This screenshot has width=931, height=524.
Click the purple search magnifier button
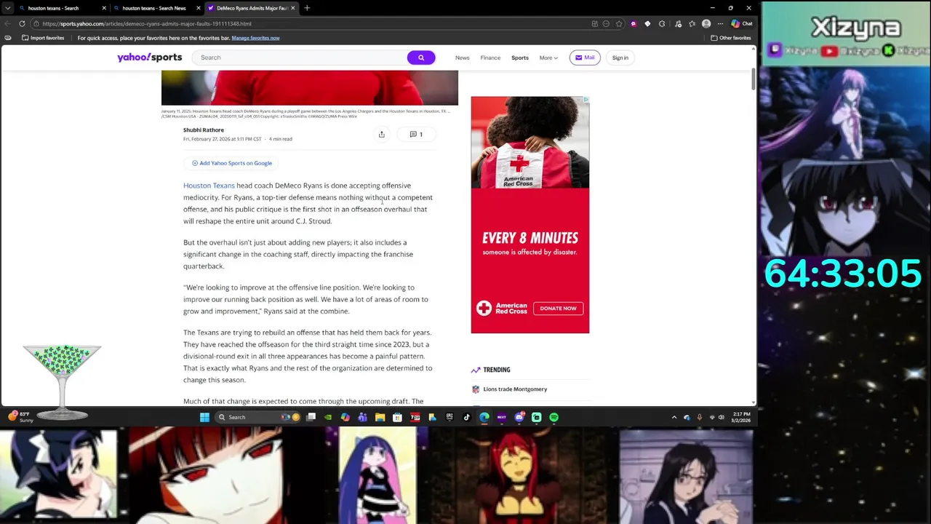click(421, 57)
